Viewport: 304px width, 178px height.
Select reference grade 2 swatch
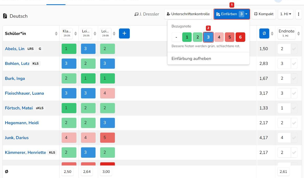tap(197, 37)
